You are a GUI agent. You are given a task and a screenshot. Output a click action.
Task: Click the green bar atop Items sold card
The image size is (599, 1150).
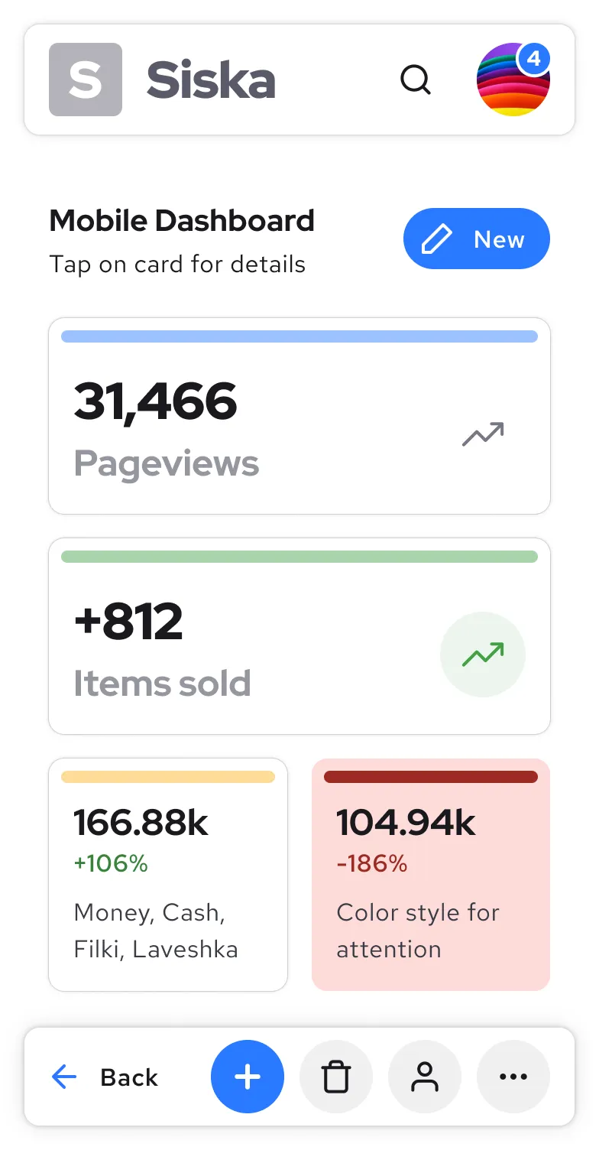(299, 557)
